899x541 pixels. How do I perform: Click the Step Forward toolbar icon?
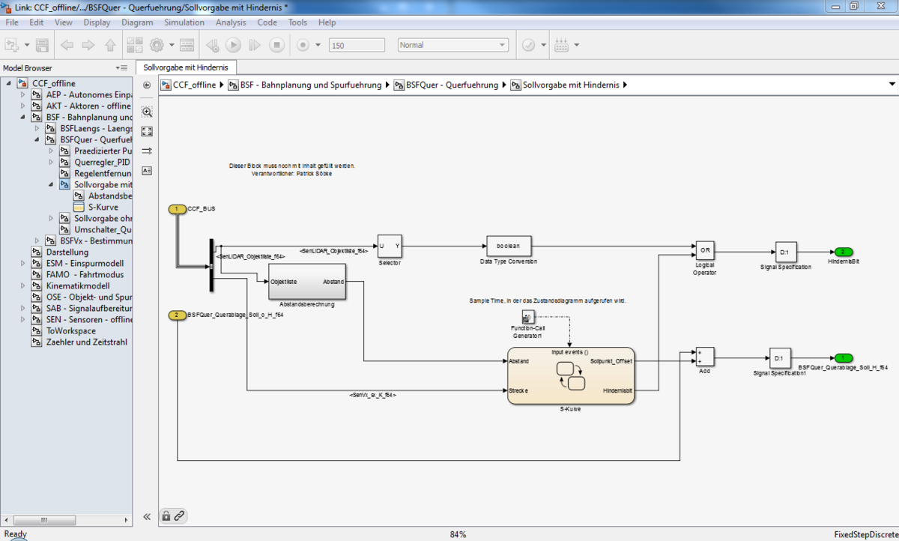pyautogui.click(x=255, y=45)
